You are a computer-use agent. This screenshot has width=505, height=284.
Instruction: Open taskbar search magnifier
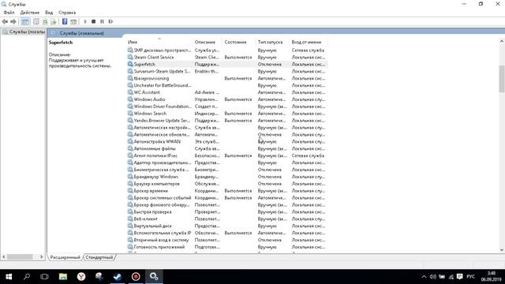pos(27,277)
